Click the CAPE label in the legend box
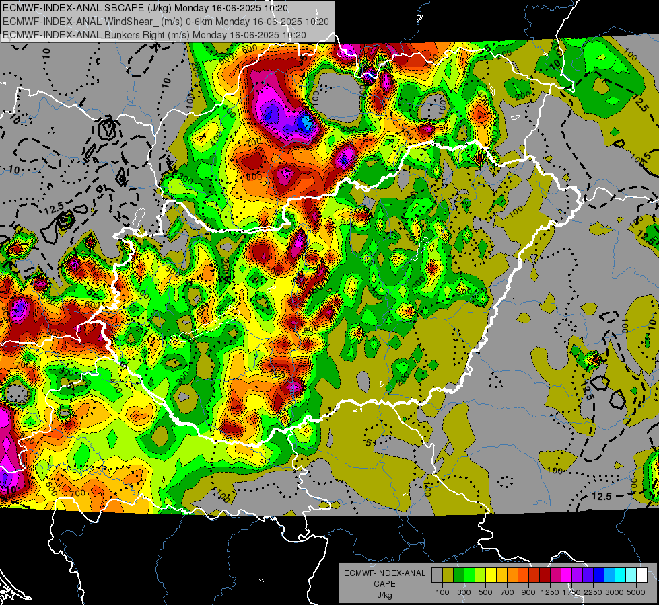The width and height of the screenshot is (659, 605). 384,584
